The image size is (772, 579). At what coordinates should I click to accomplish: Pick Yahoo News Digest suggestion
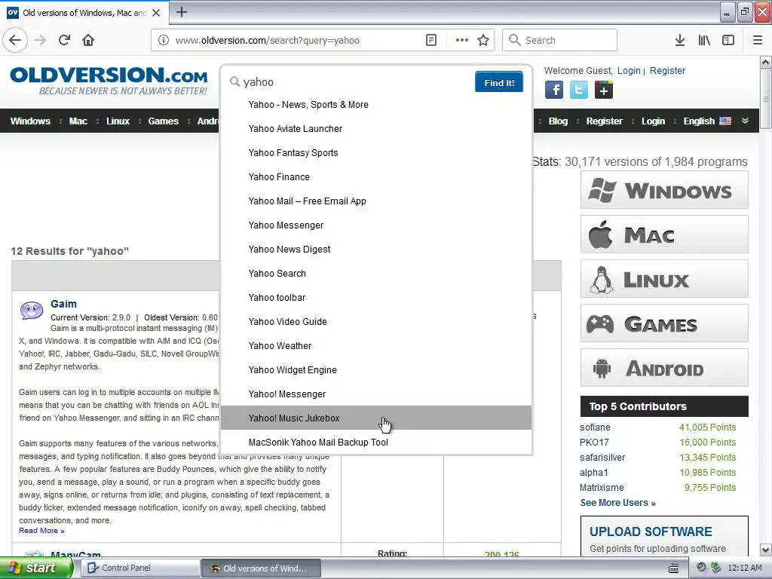376,249
